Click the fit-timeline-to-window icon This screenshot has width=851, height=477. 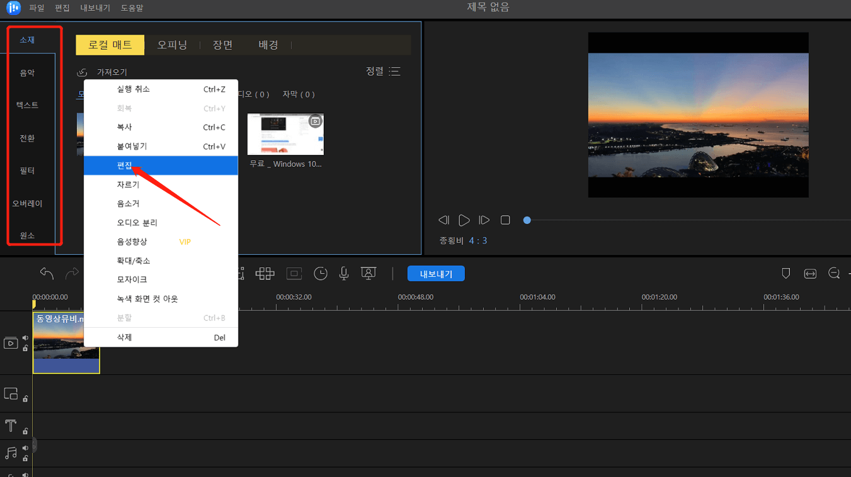point(810,273)
